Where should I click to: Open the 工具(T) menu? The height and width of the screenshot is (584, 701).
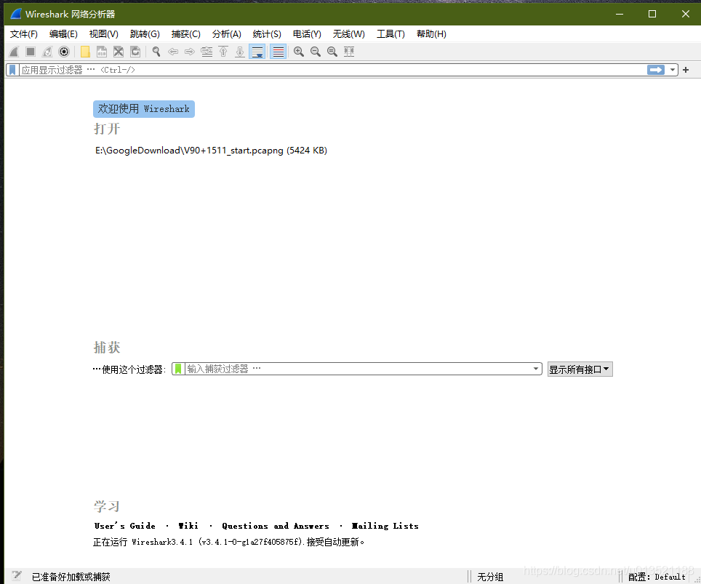pyautogui.click(x=390, y=34)
